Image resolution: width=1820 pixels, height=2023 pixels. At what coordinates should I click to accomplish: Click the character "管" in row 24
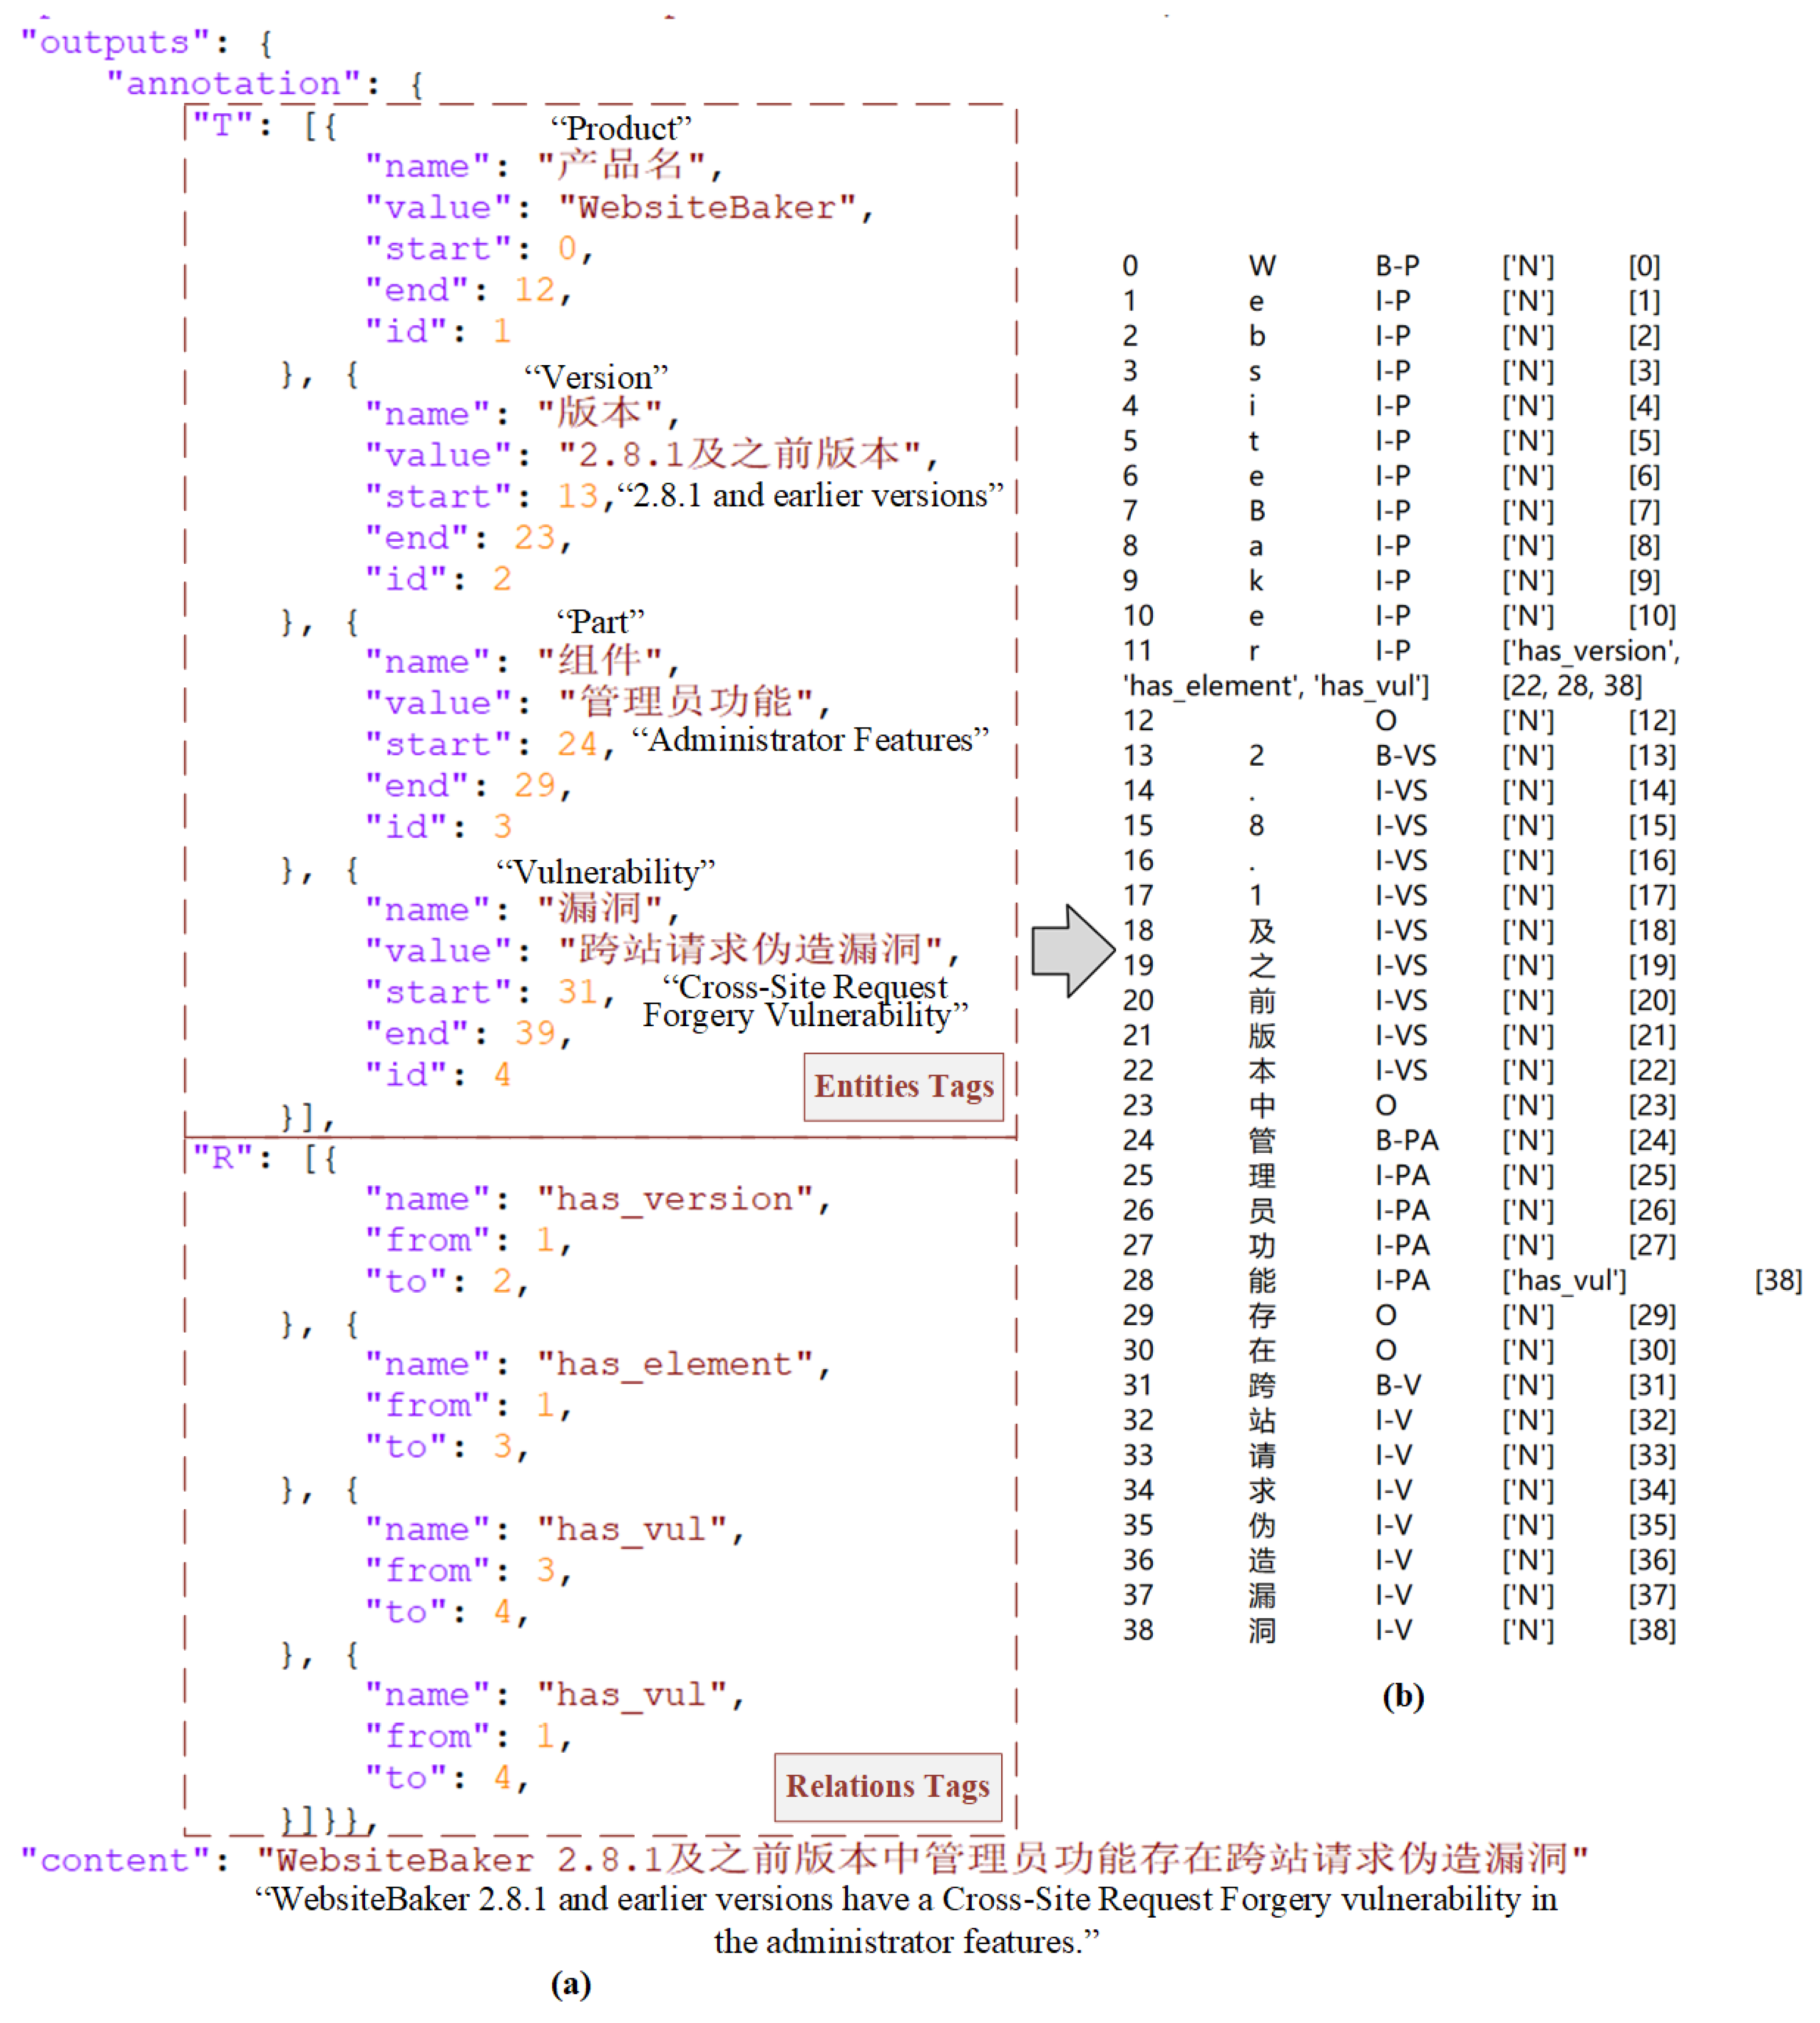tap(1262, 1140)
